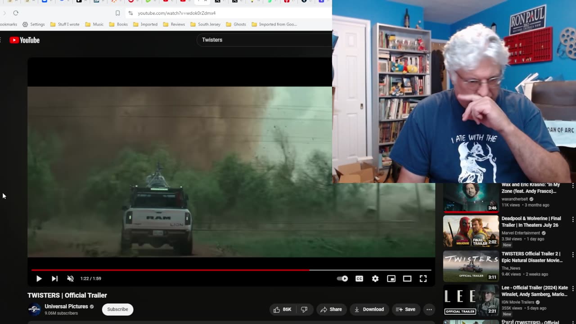Click the 9.06M subscribers text
576x324 pixels.
(61, 313)
